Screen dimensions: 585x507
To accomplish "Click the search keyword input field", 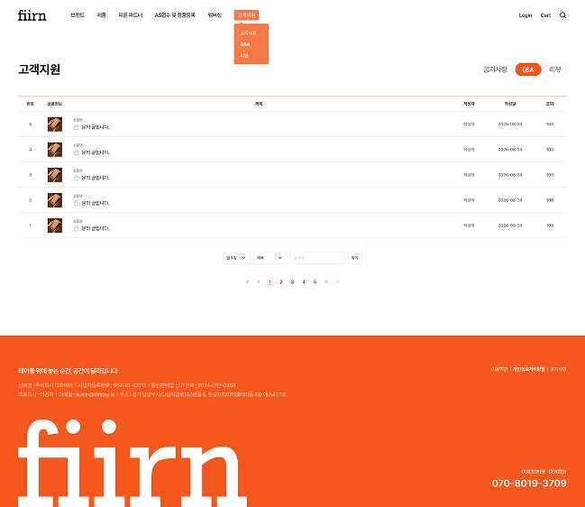I will (x=317, y=258).
